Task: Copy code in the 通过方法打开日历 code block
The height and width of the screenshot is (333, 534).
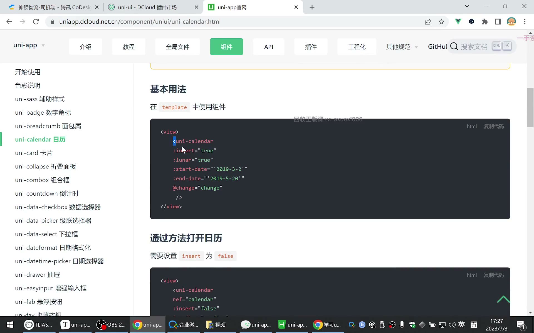Action: pos(494,275)
